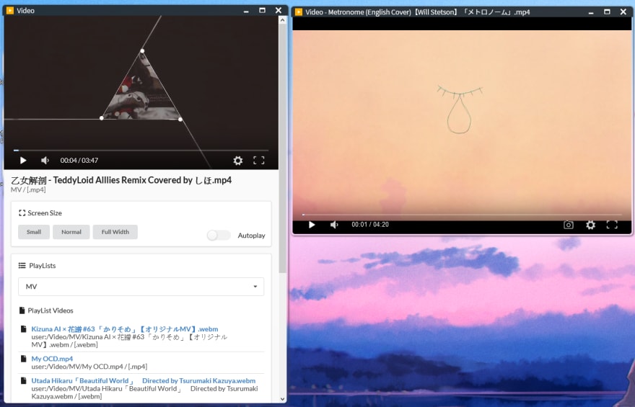635x407 pixels.
Task: Open the Kizuna AI webm playlist video
Action: tap(125, 329)
